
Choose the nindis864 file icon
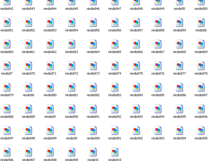93,44
